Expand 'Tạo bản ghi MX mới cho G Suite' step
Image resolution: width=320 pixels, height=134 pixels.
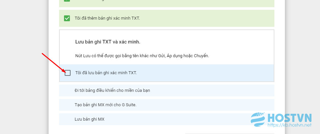click(x=105, y=105)
